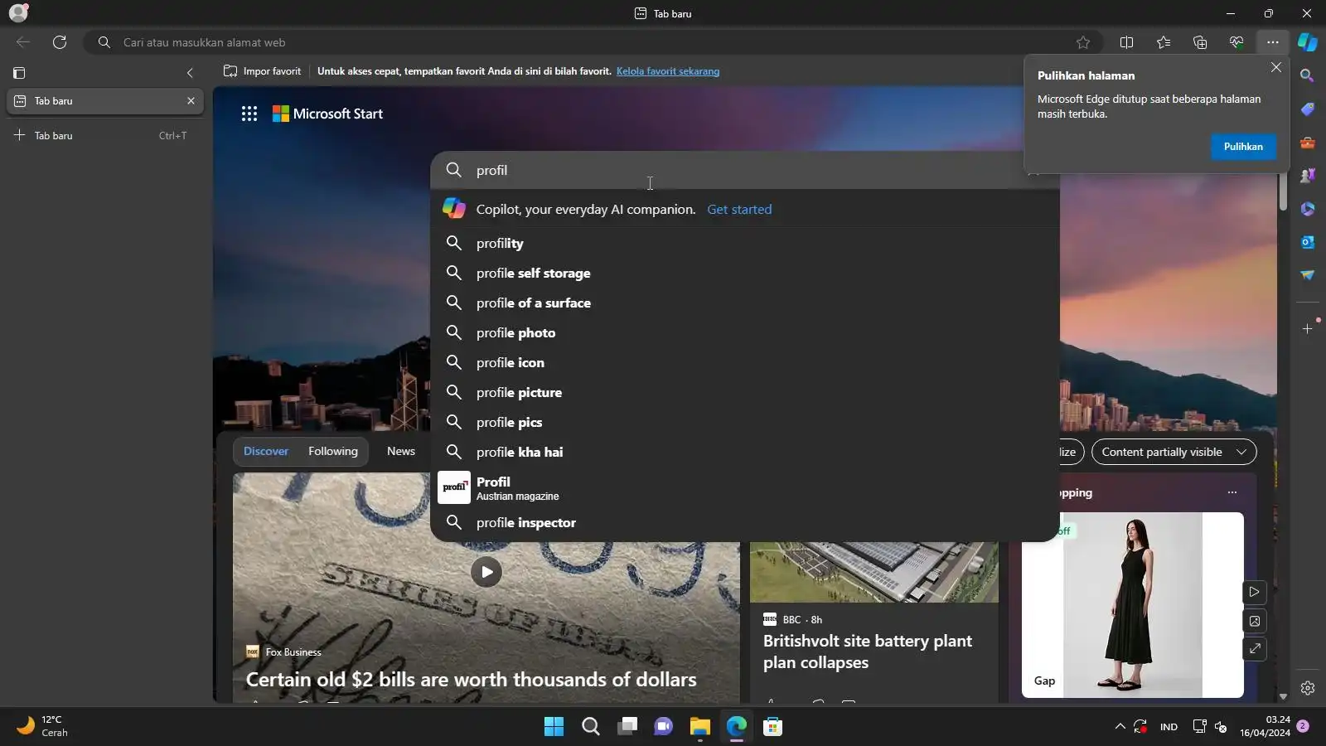This screenshot has height=746, width=1326.
Task: Open the Edge profile avatar menu
Action: pyautogui.click(x=18, y=12)
